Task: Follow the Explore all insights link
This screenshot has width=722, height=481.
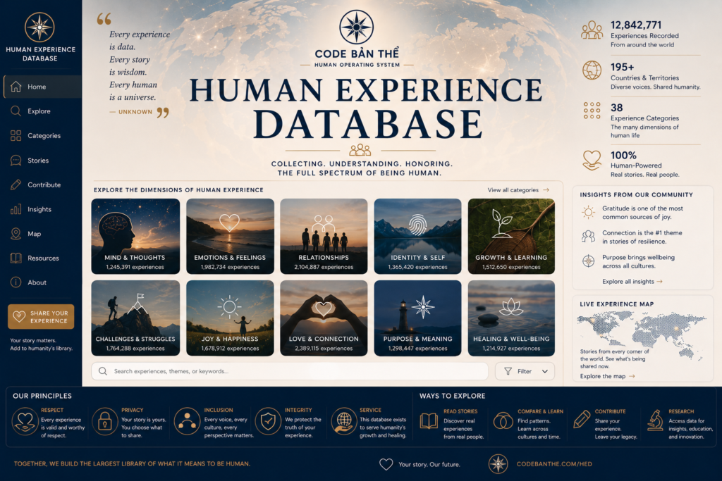Action: 632,282
